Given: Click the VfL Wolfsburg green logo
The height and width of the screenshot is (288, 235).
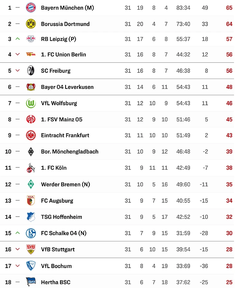Looking at the screenshot, I should (31, 103).
